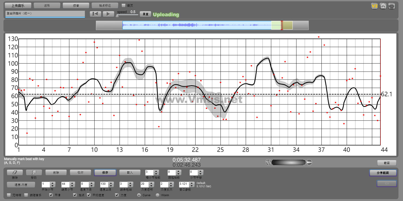Start playback with the play button
The image size is (403, 201).
point(108,14)
